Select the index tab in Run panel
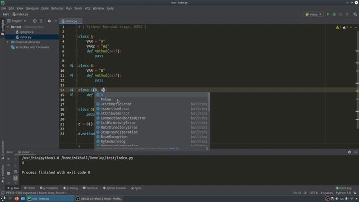 25,152
